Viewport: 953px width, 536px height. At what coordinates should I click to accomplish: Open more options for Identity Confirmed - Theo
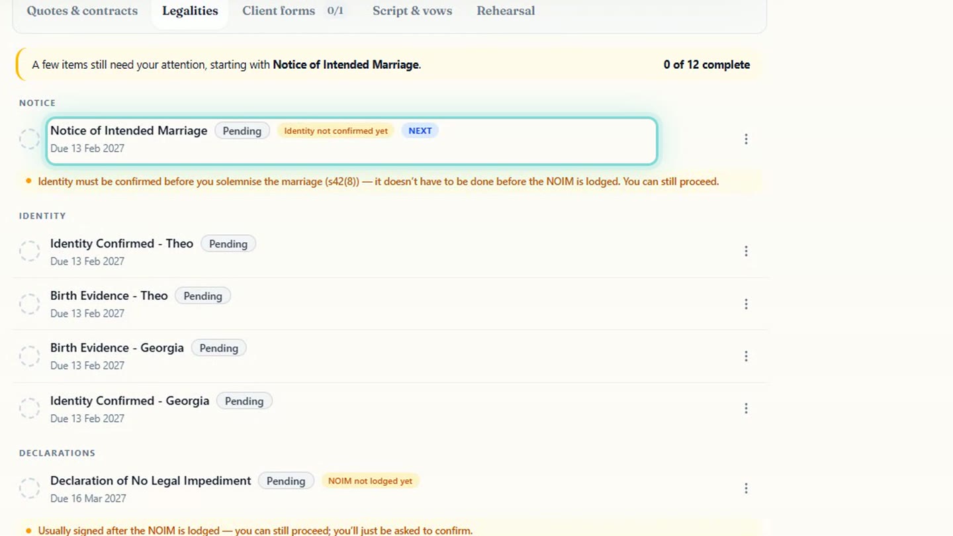[x=746, y=251]
